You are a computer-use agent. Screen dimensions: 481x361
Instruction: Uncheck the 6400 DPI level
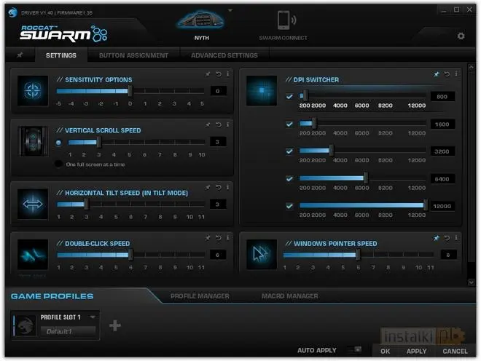tap(289, 179)
